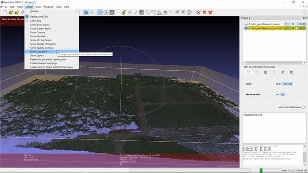
Task: Click the red selection render icon in layer panel
Action: 283,73
